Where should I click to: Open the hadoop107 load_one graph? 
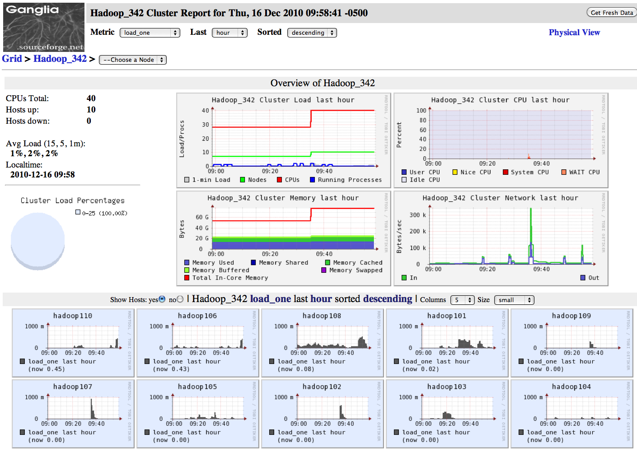coord(73,414)
